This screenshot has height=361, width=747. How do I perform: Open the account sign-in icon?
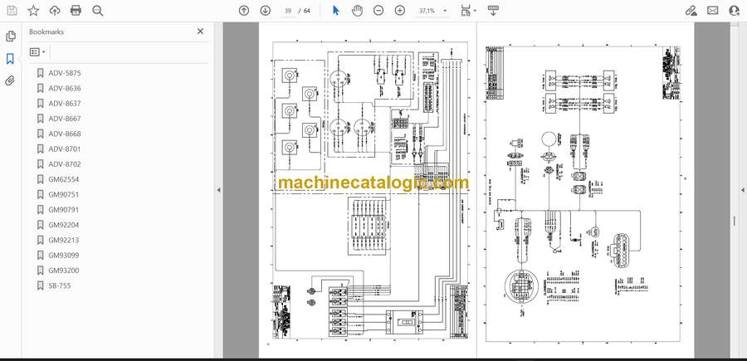(x=735, y=11)
